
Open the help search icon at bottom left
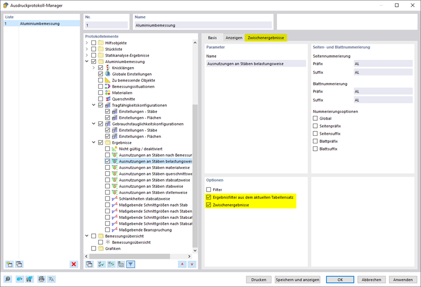pos(8,279)
